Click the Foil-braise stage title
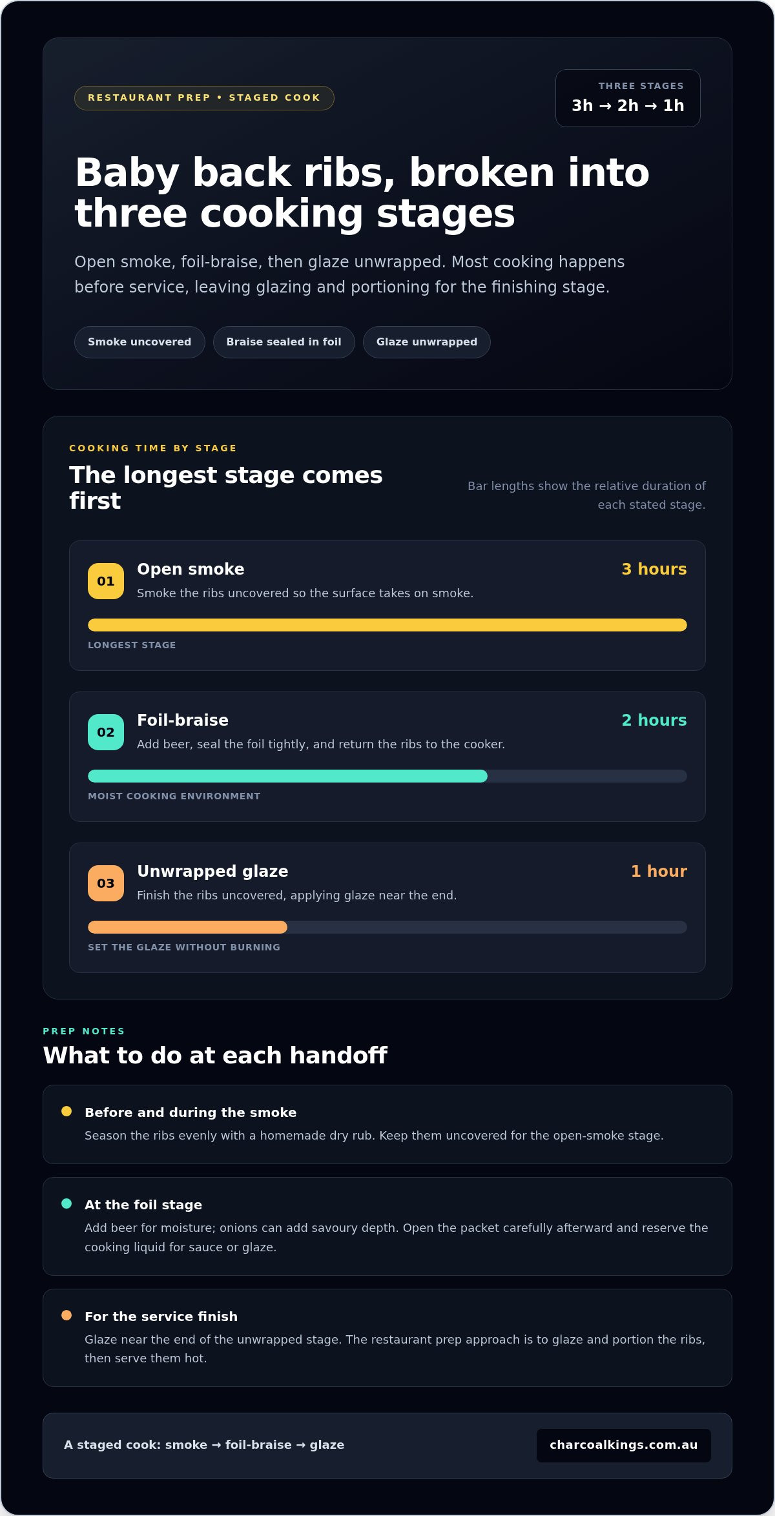 pyautogui.click(x=183, y=721)
